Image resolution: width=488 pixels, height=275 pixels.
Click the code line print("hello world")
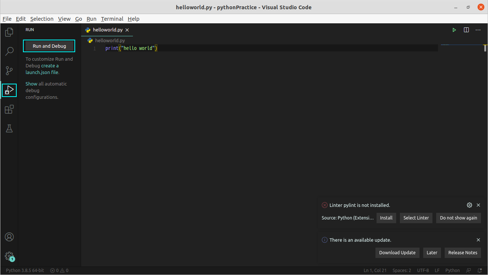coord(131,48)
